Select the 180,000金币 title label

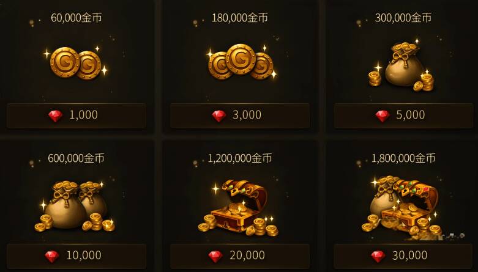240,18
